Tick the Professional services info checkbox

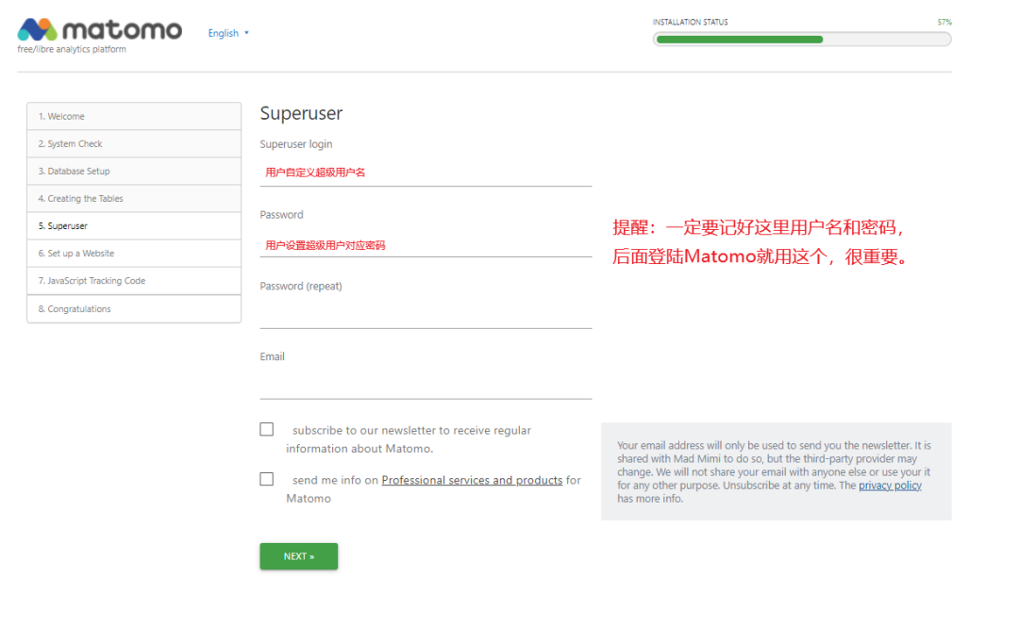pyautogui.click(x=266, y=479)
